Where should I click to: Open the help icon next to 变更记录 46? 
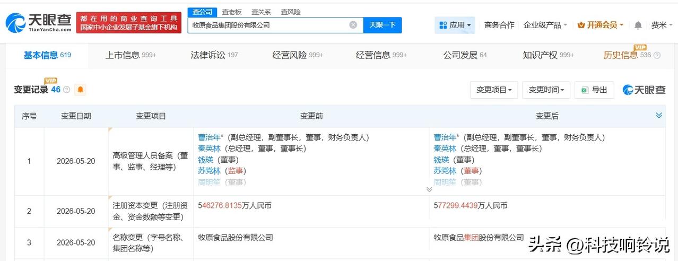tap(67, 90)
